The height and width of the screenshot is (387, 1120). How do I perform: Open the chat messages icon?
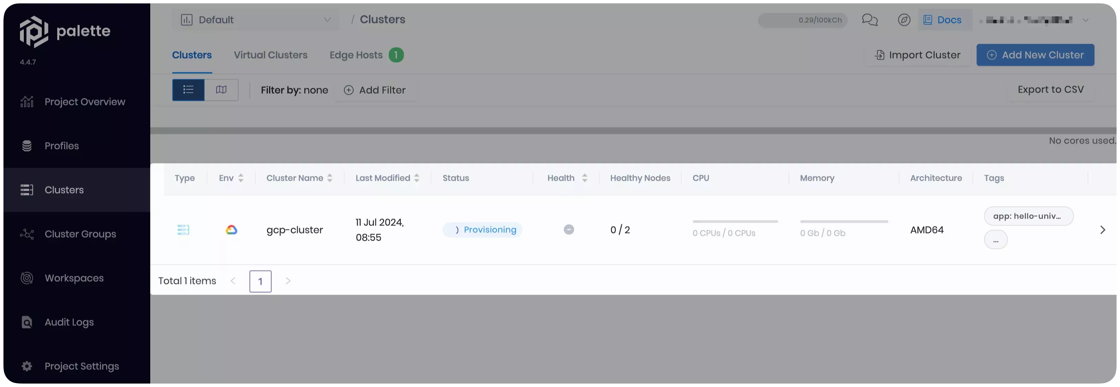click(869, 20)
